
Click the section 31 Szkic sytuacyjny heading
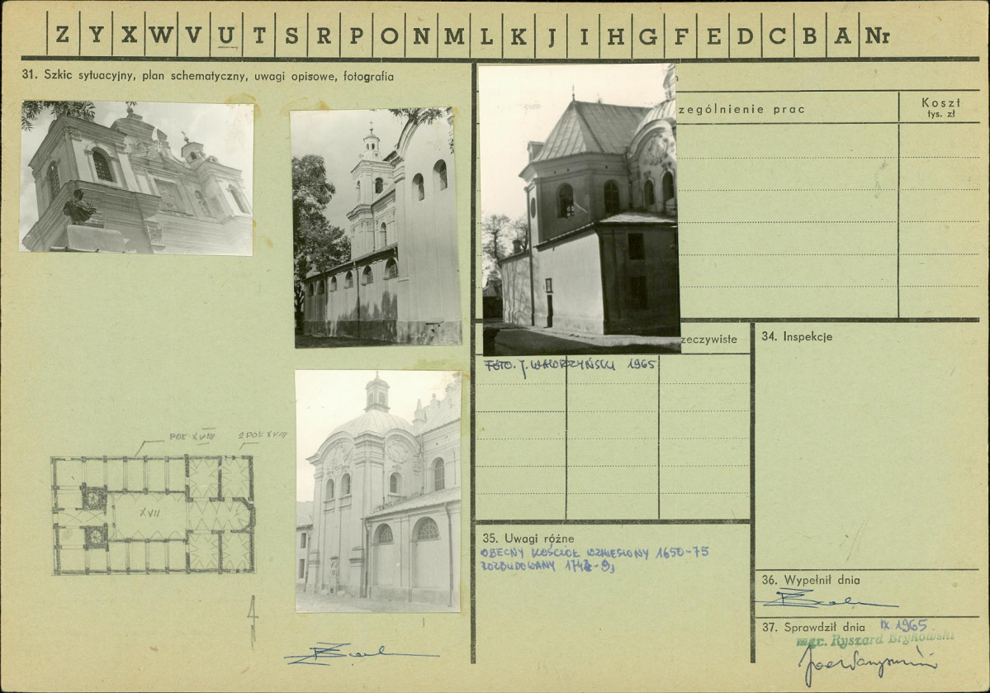[208, 76]
